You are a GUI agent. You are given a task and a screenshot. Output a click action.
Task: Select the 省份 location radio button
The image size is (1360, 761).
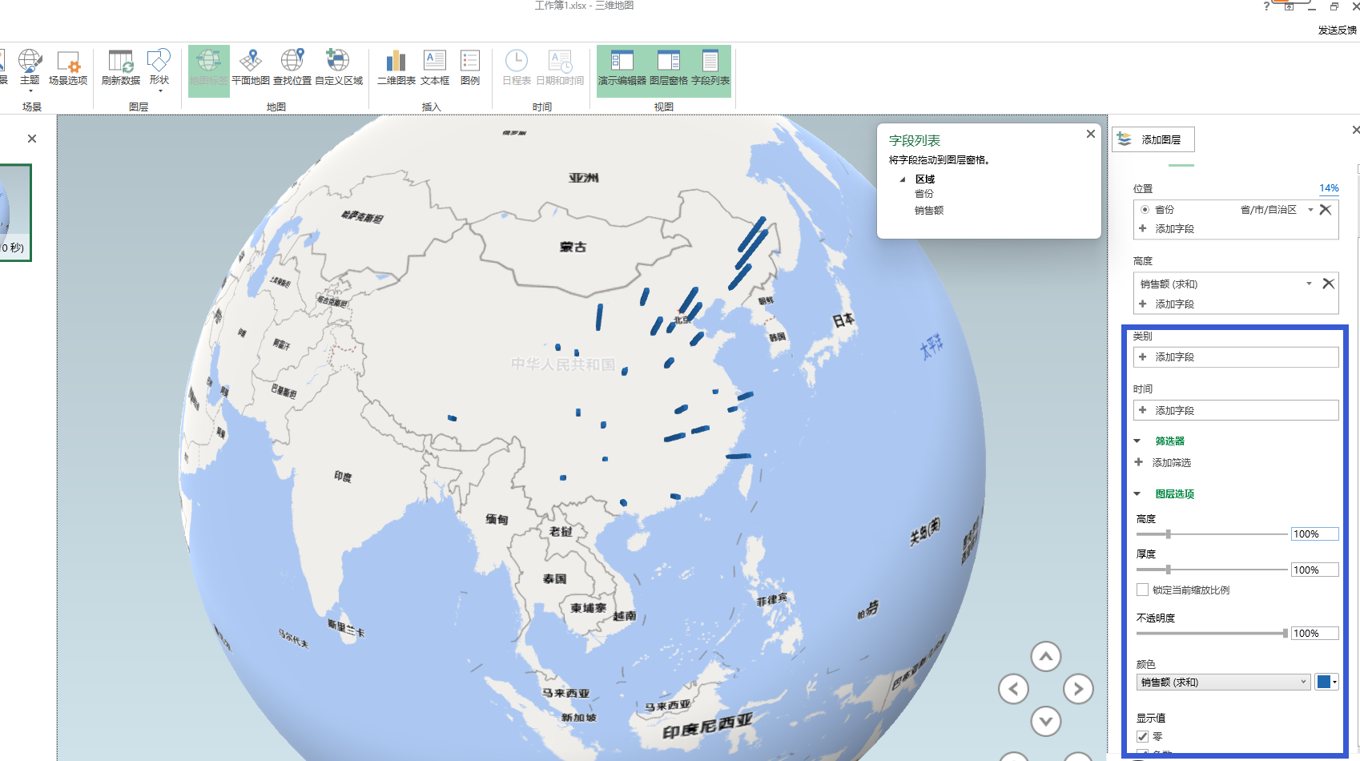1145,210
